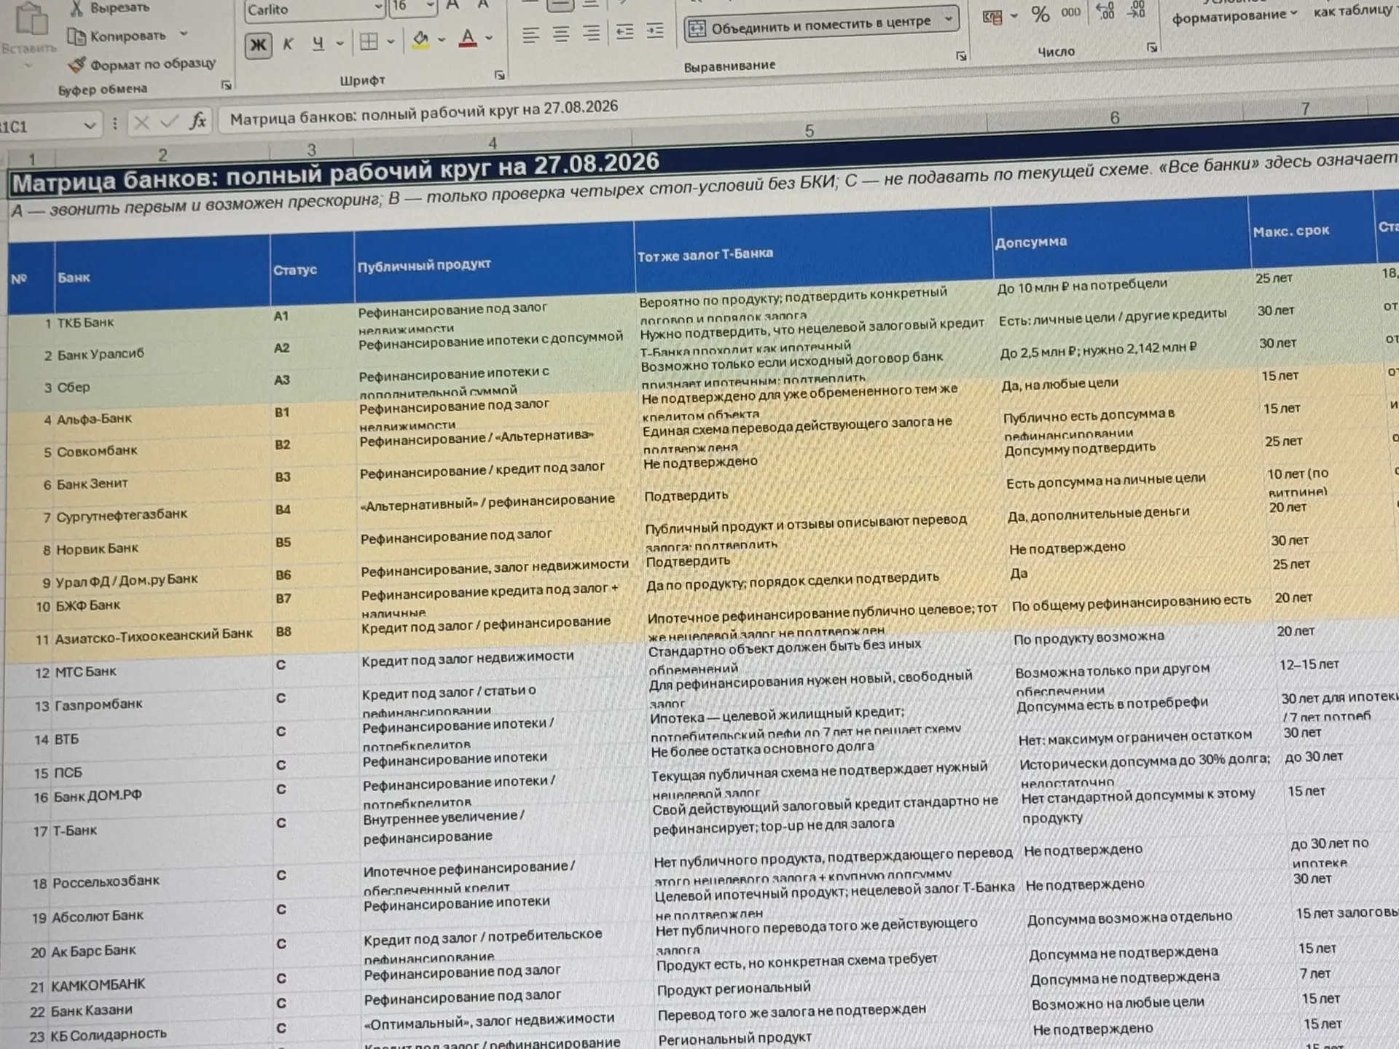
Task: Click the Borders grid icon
Action: [369, 42]
